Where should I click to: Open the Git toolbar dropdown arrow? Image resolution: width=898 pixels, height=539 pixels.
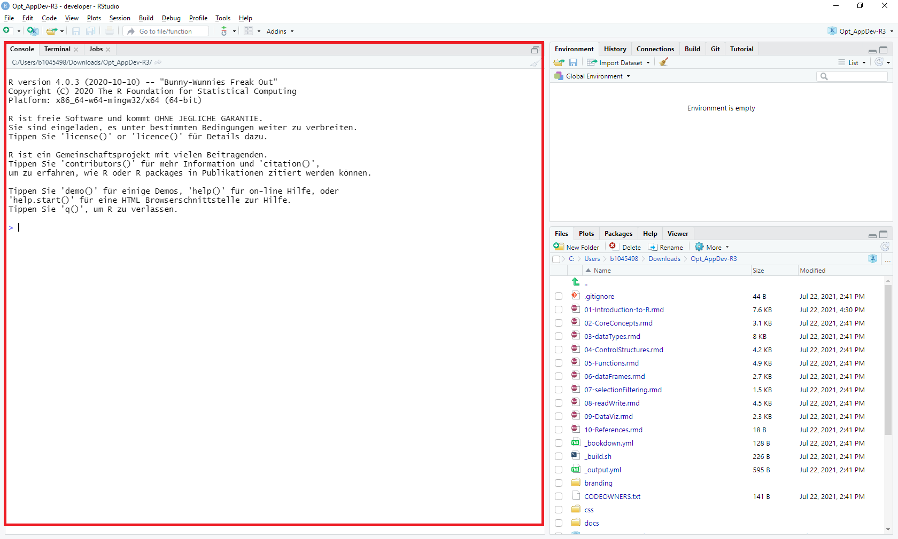pos(234,31)
